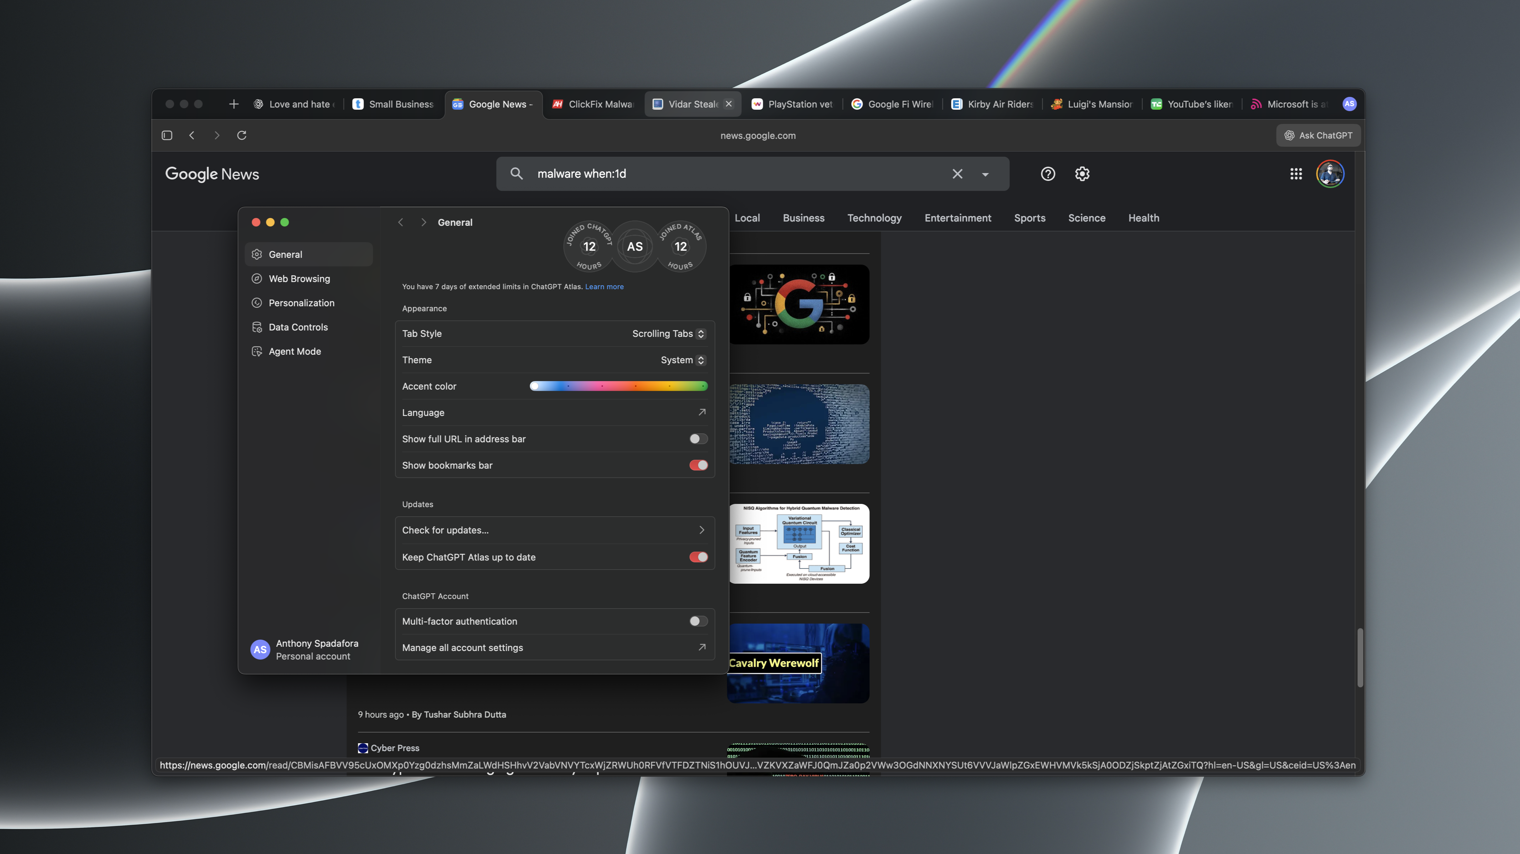Reload the page with refresh icon

coord(241,135)
